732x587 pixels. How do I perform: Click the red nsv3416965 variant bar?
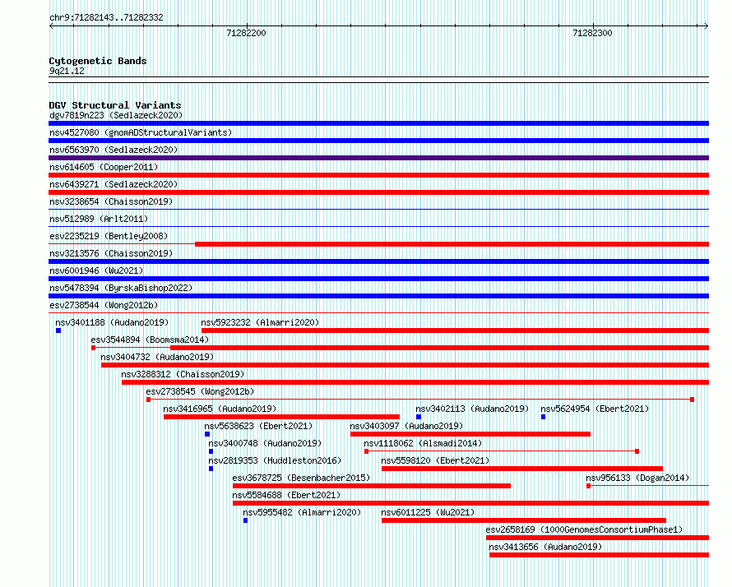point(281,417)
